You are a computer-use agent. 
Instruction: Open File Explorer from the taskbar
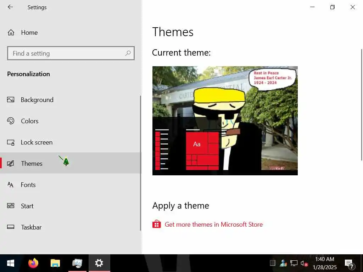[55, 263]
